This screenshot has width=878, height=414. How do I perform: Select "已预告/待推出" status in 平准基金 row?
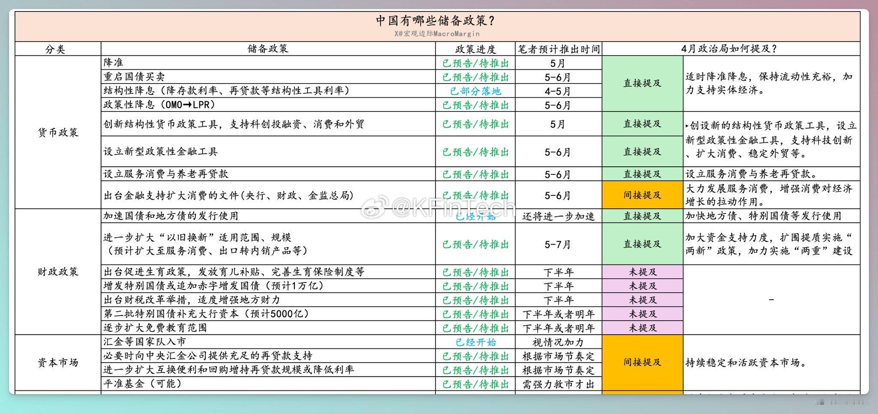pos(475,384)
